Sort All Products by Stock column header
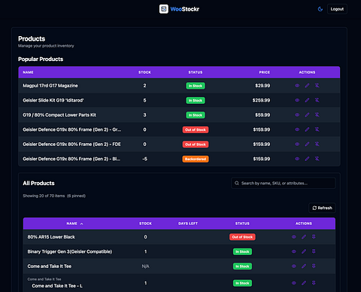Viewport: 361px width, 292px height. (x=145, y=224)
